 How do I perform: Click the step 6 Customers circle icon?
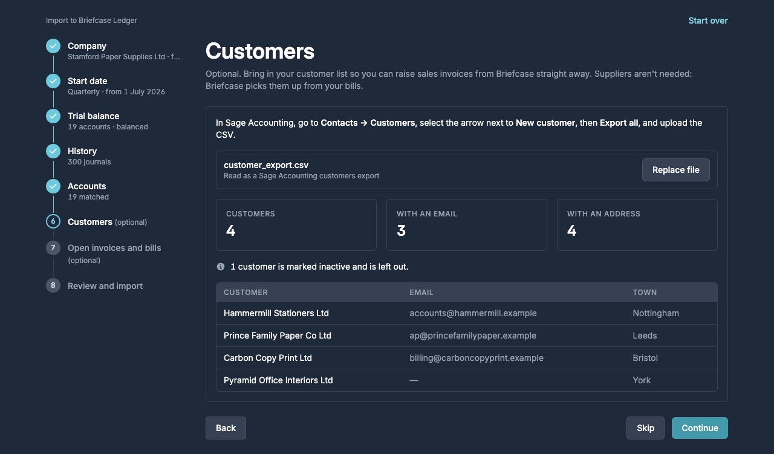tap(53, 221)
